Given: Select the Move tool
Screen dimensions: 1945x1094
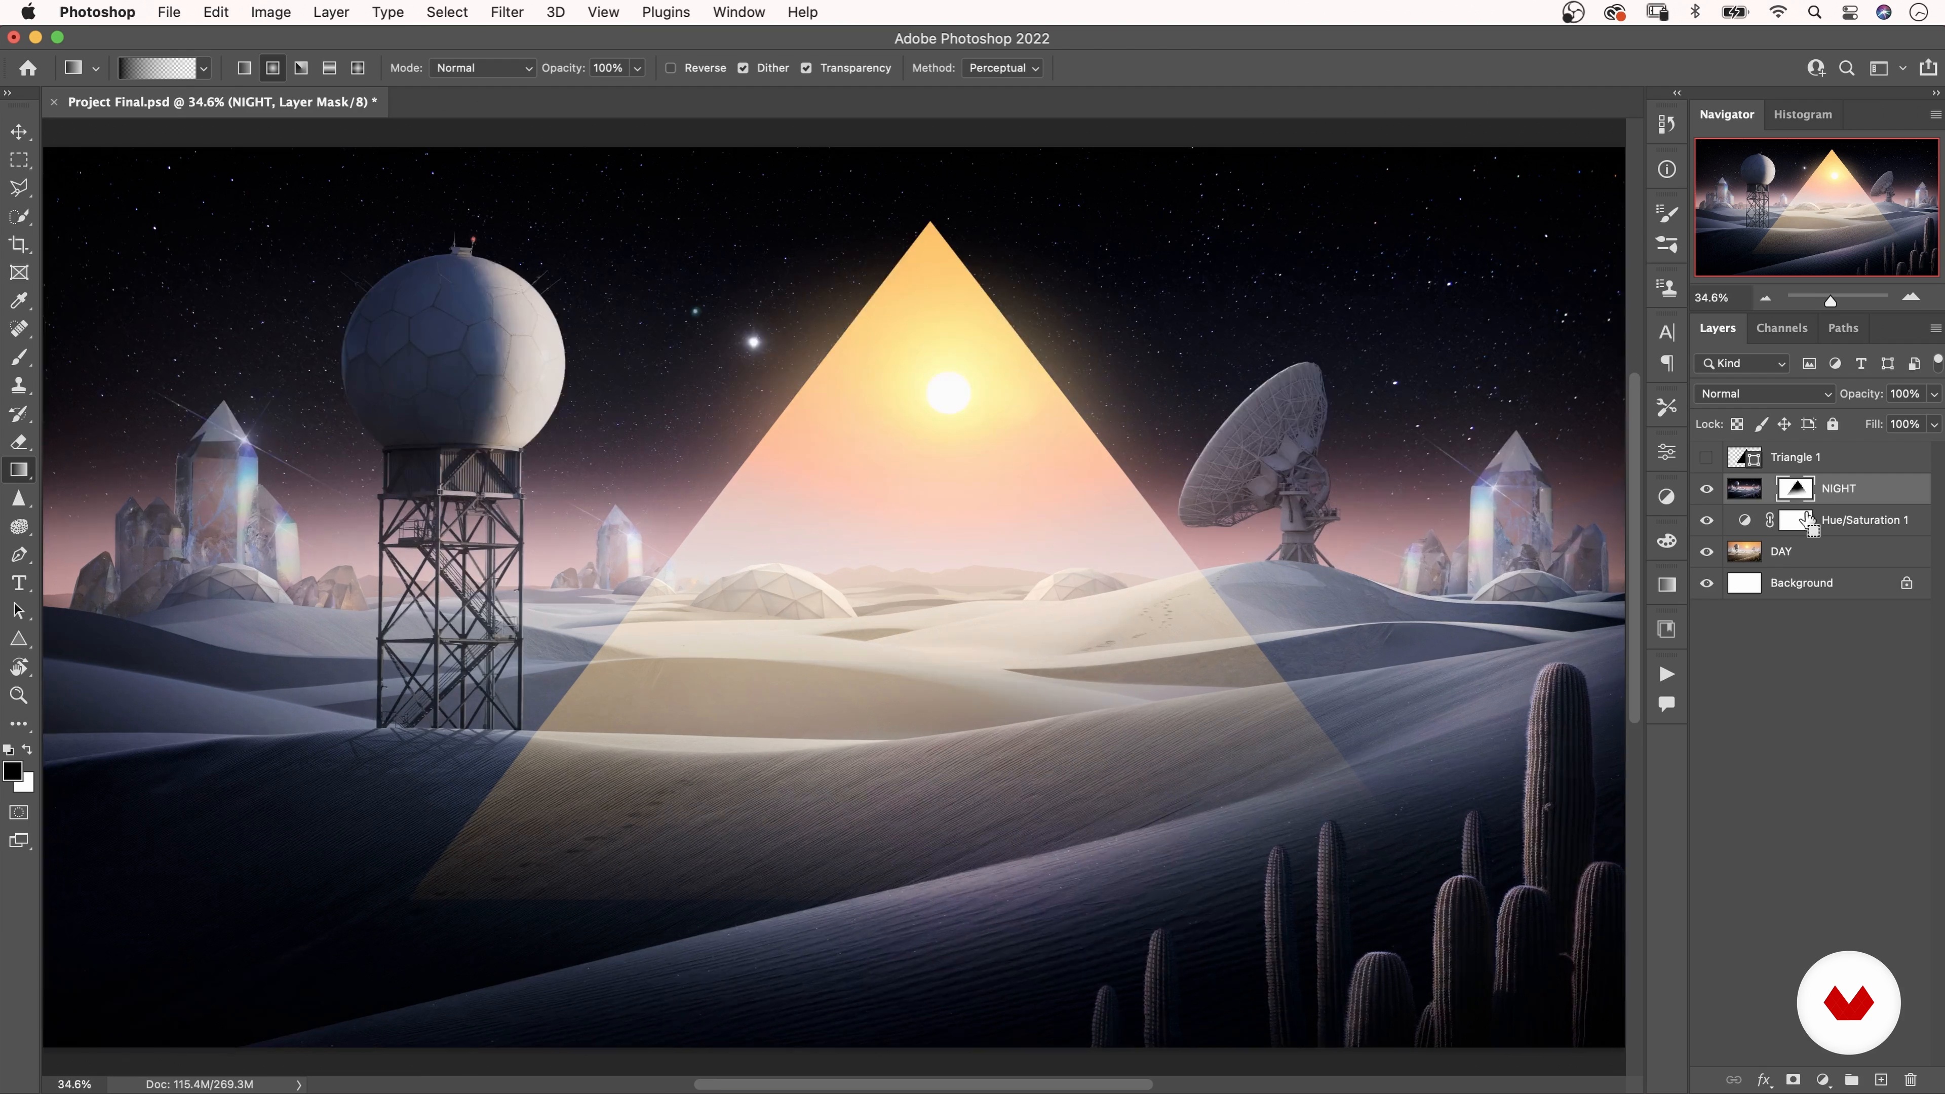Looking at the screenshot, I should (x=19, y=132).
